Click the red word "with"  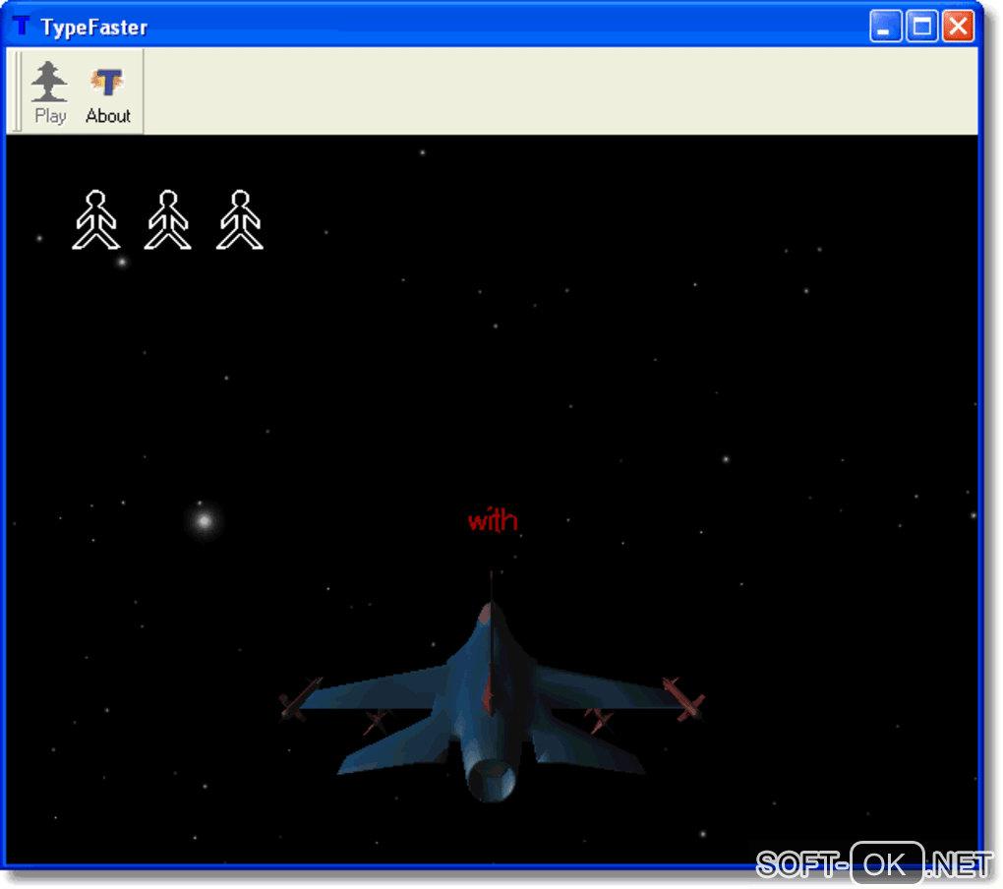coord(493,520)
